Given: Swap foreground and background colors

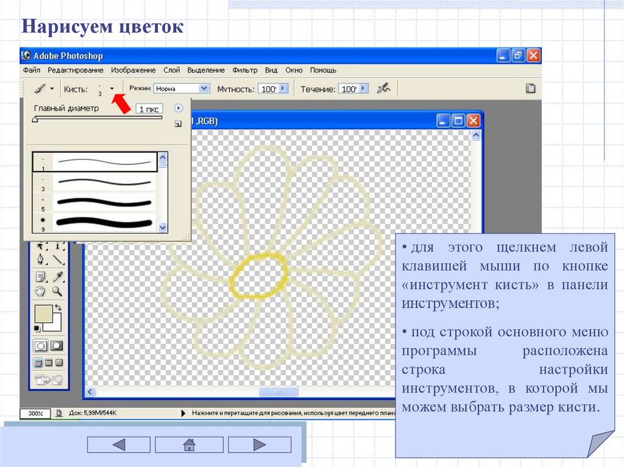Looking at the screenshot, I should click(x=58, y=307).
